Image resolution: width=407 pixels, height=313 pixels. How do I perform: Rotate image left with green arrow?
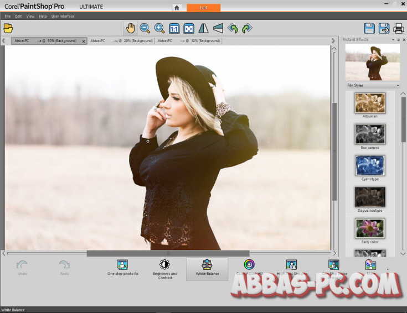(x=233, y=28)
